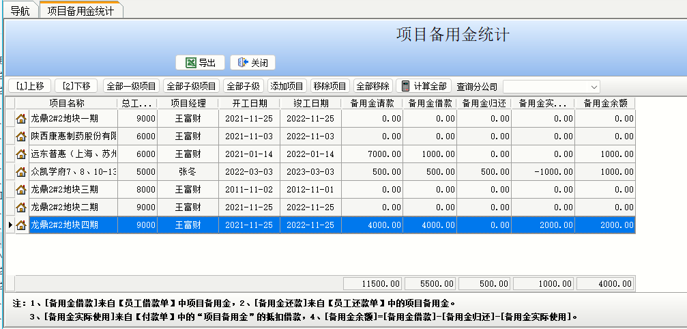Click house icon for 龙鼎2#2地块三期

(x=21, y=190)
